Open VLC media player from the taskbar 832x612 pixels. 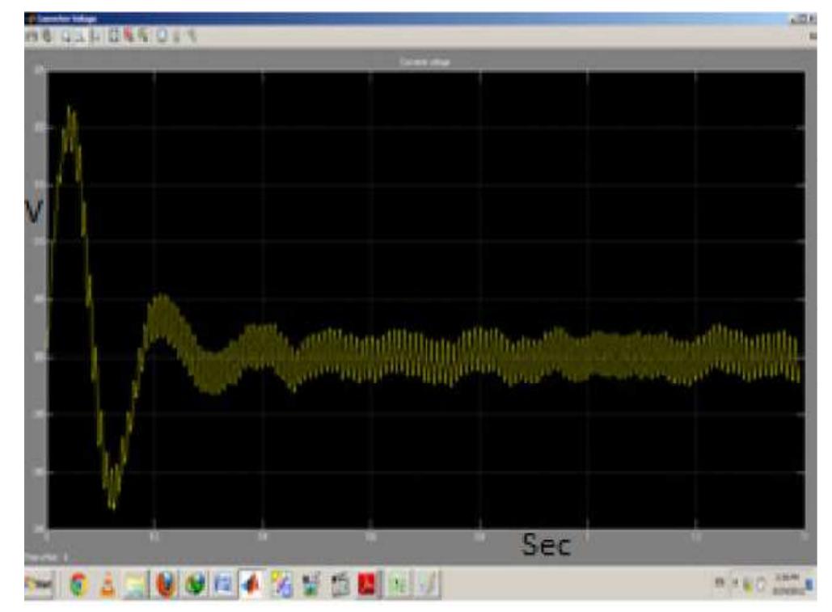108,585
